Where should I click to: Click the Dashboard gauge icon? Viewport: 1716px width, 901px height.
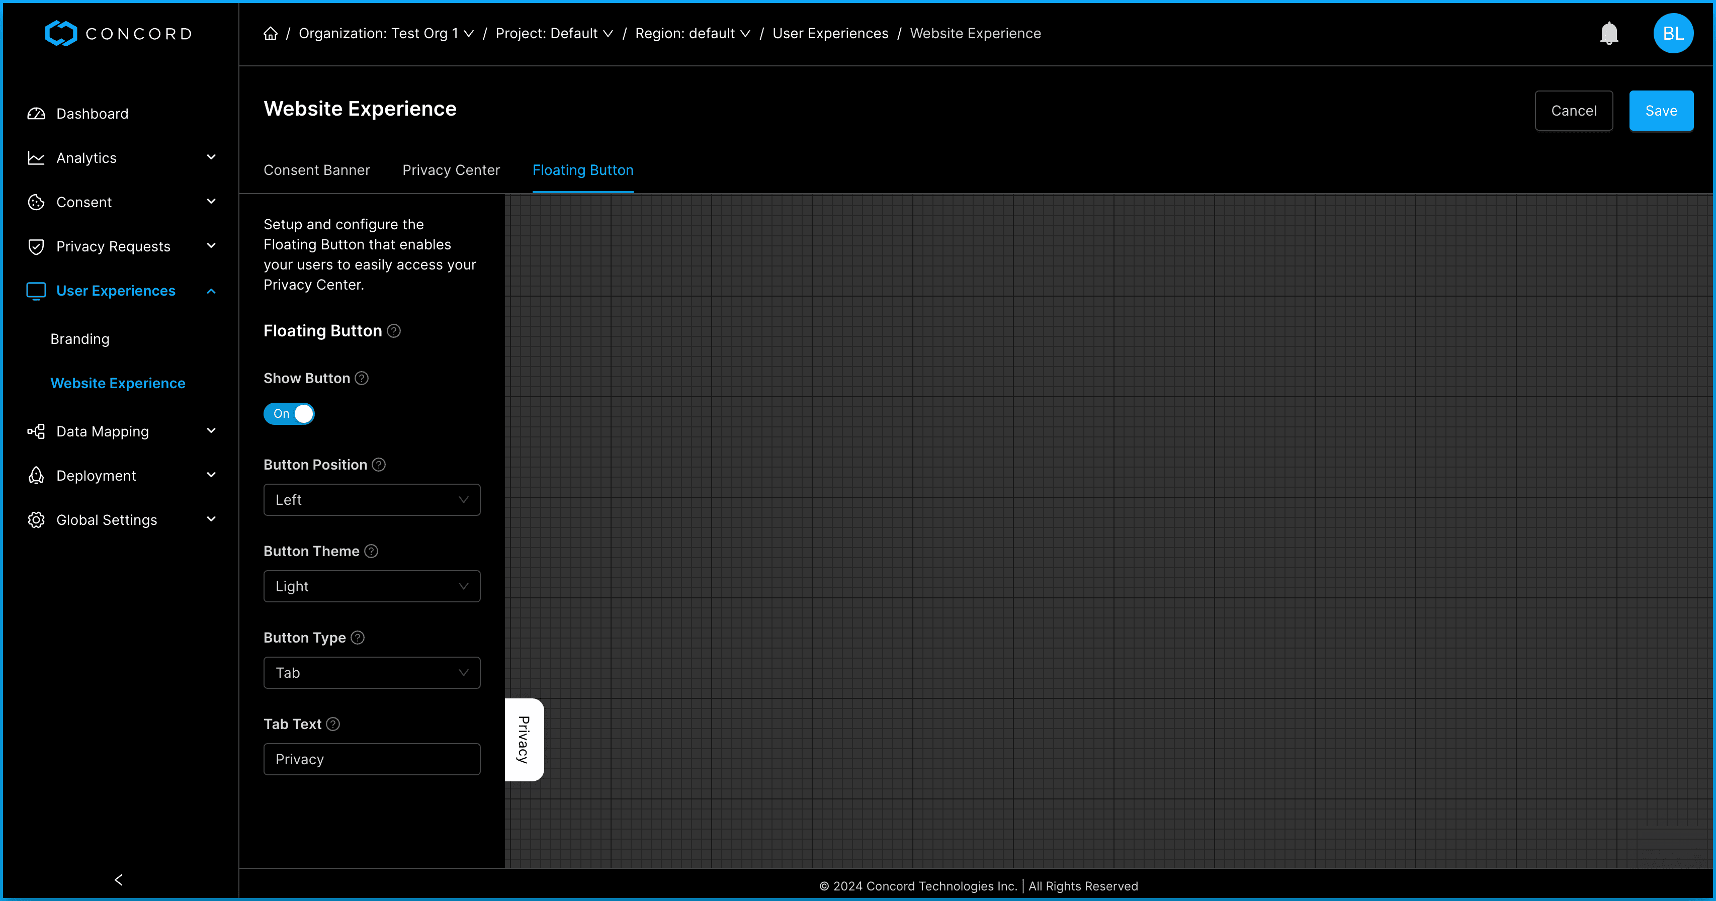pos(36,114)
